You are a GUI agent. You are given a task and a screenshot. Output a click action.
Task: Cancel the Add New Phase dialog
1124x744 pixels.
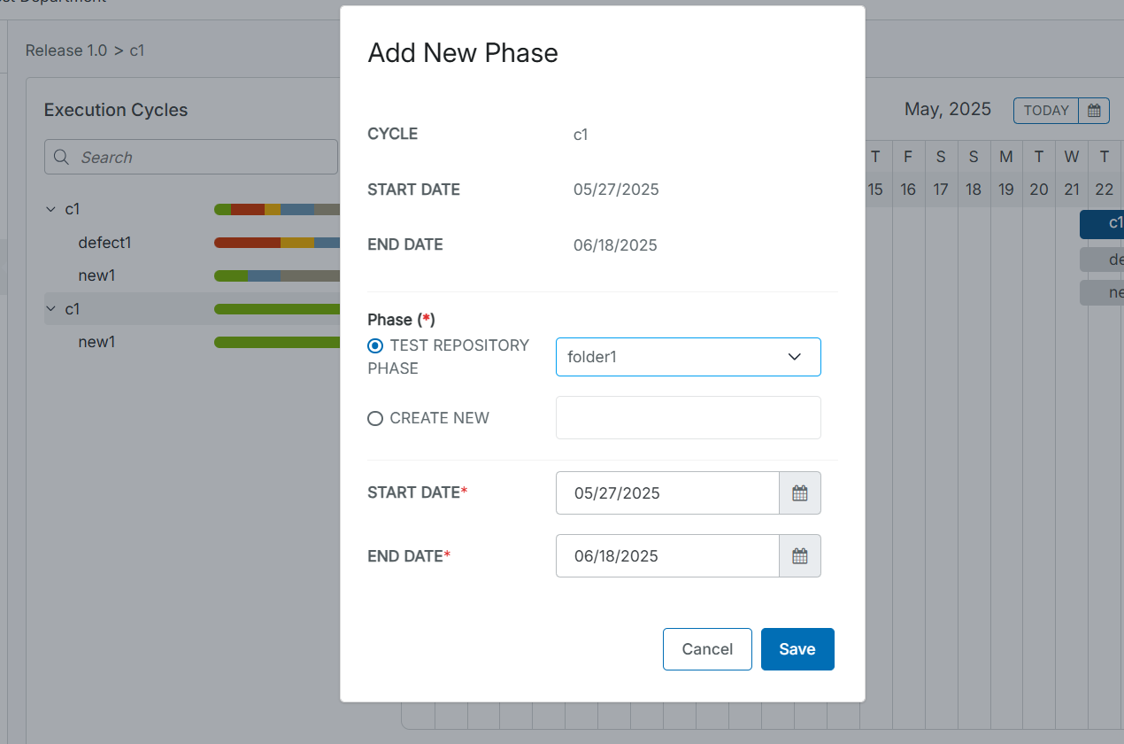[706, 649]
